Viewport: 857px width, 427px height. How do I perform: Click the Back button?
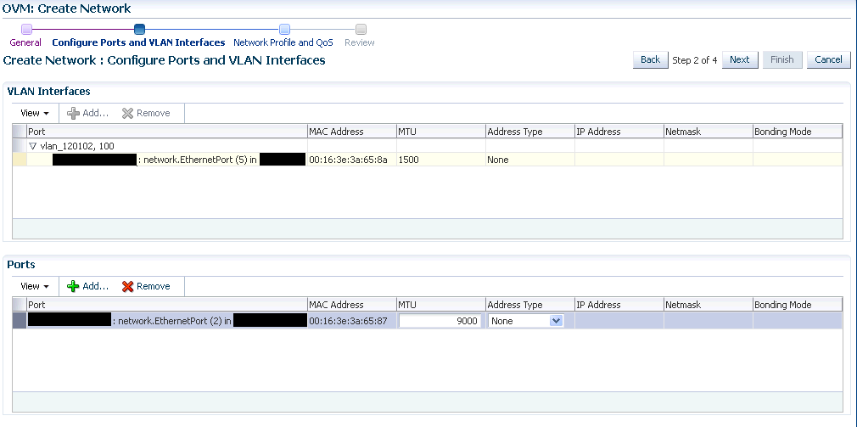coord(651,59)
